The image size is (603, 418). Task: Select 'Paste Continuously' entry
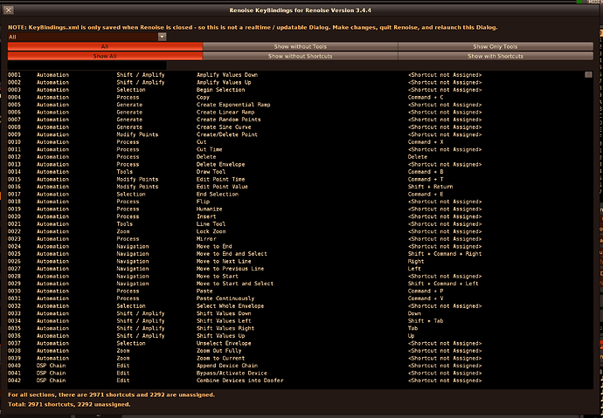point(225,298)
